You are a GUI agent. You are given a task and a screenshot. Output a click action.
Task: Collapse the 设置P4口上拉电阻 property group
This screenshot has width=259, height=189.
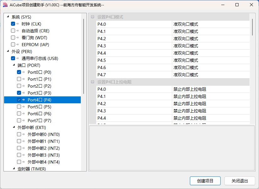pos(92,82)
